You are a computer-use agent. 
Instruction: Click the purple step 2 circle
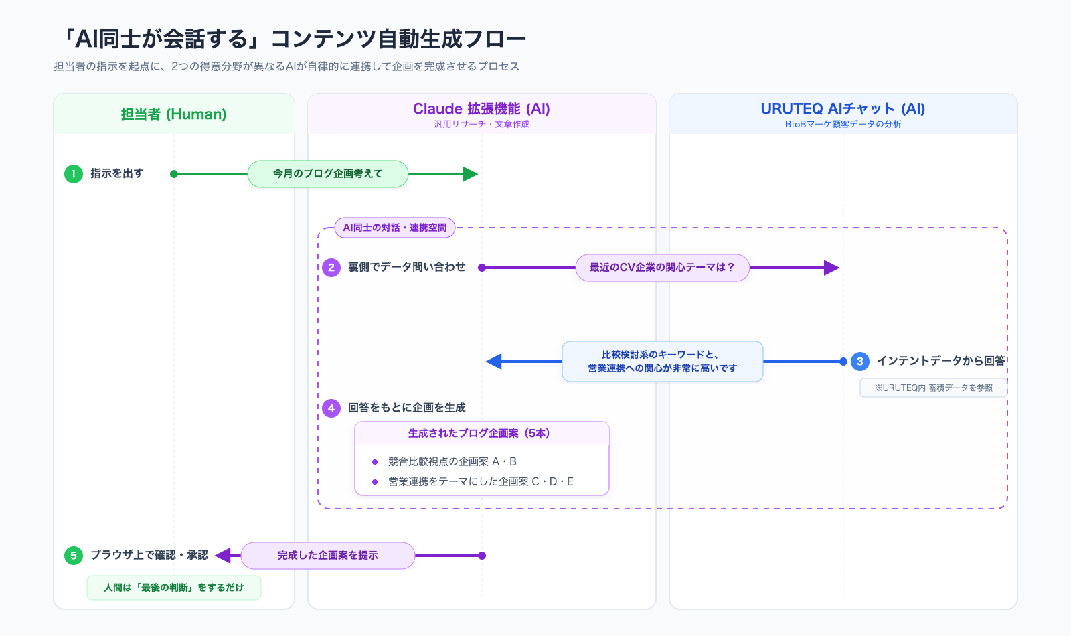[x=331, y=268]
